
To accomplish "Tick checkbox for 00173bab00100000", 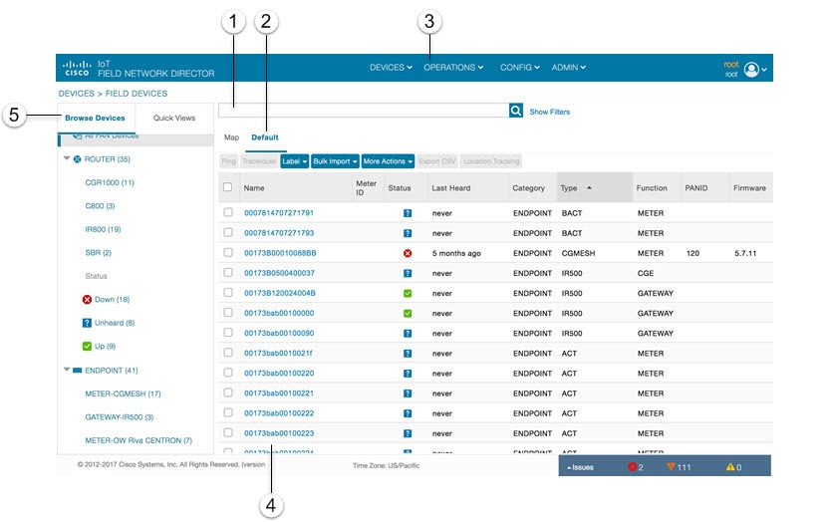I will click(228, 312).
